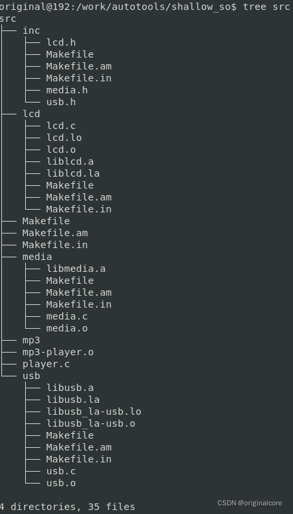Select the usb directory entry

[31, 376]
